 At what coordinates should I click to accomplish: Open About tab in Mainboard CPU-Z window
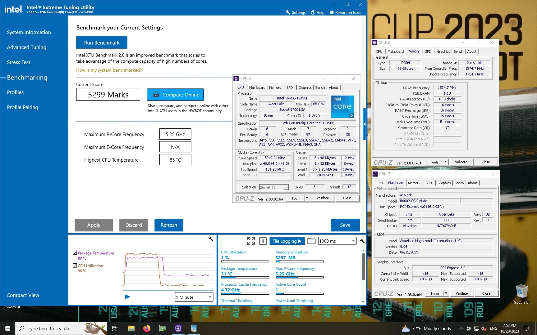point(472,183)
